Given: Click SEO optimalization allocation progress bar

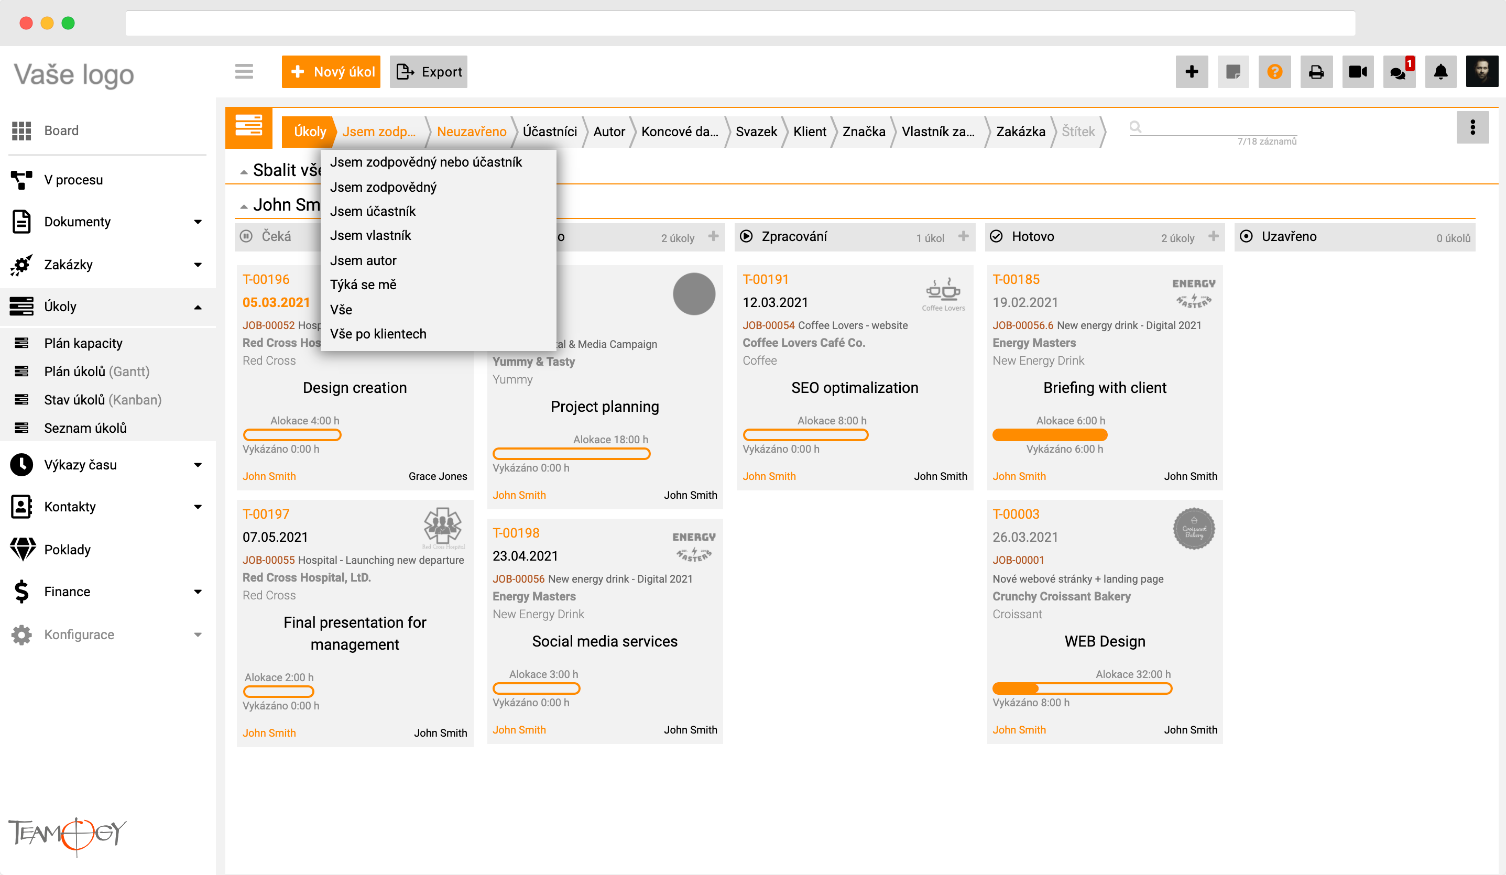Looking at the screenshot, I should coord(805,434).
